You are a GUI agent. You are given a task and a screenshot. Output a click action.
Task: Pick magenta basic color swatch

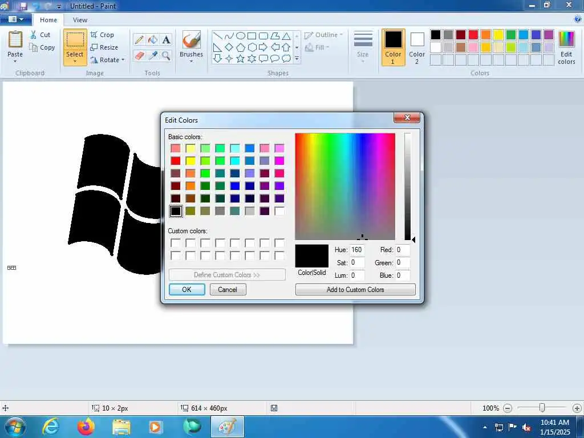[279, 160]
